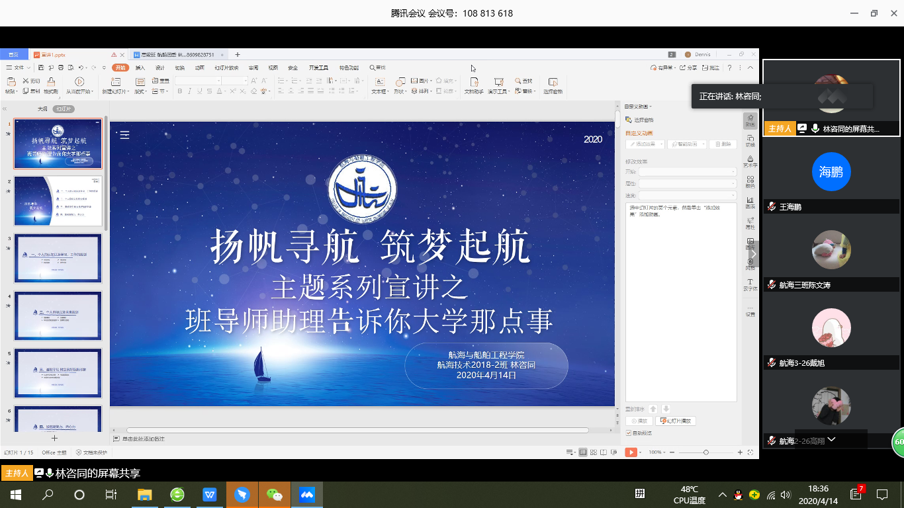Adjust the zoom slider in status bar
Screen dimensions: 904x508
705,452
